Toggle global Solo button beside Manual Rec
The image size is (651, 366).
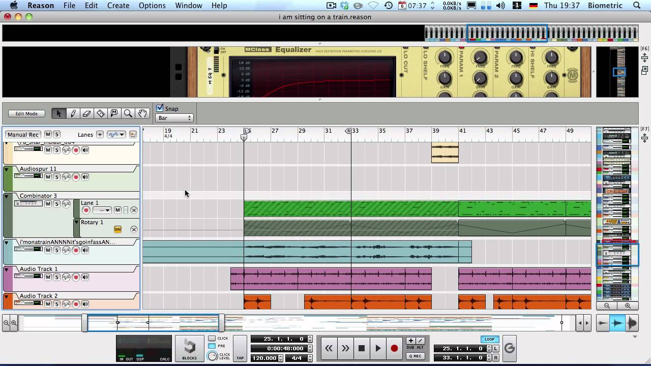pyautogui.click(x=56, y=135)
